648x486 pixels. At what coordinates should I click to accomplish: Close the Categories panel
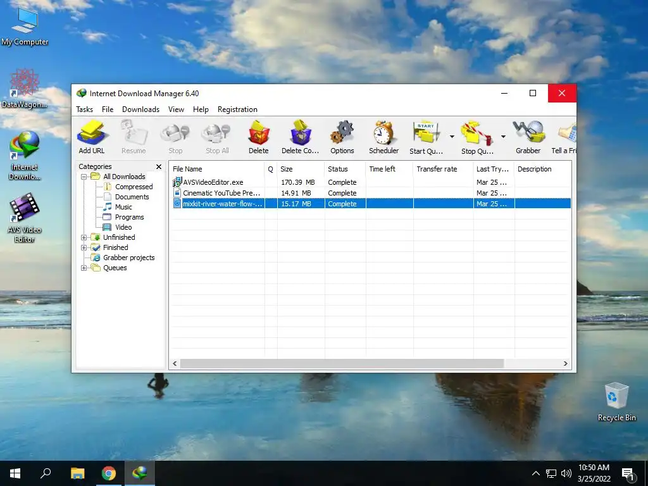pos(159,166)
